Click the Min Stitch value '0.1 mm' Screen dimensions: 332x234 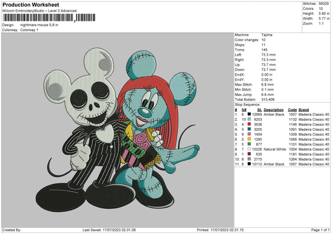(x=267, y=89)
